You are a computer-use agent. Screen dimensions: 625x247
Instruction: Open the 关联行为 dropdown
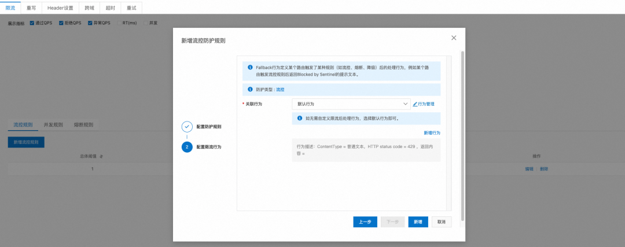[351, 104]
